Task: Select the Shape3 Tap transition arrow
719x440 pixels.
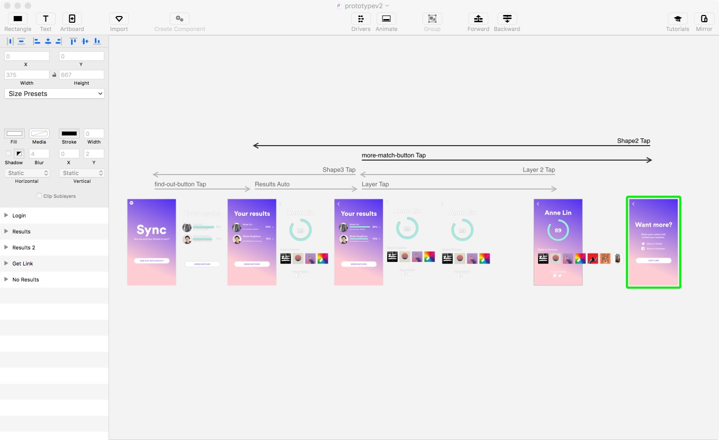Action: (x=254, y=175)
